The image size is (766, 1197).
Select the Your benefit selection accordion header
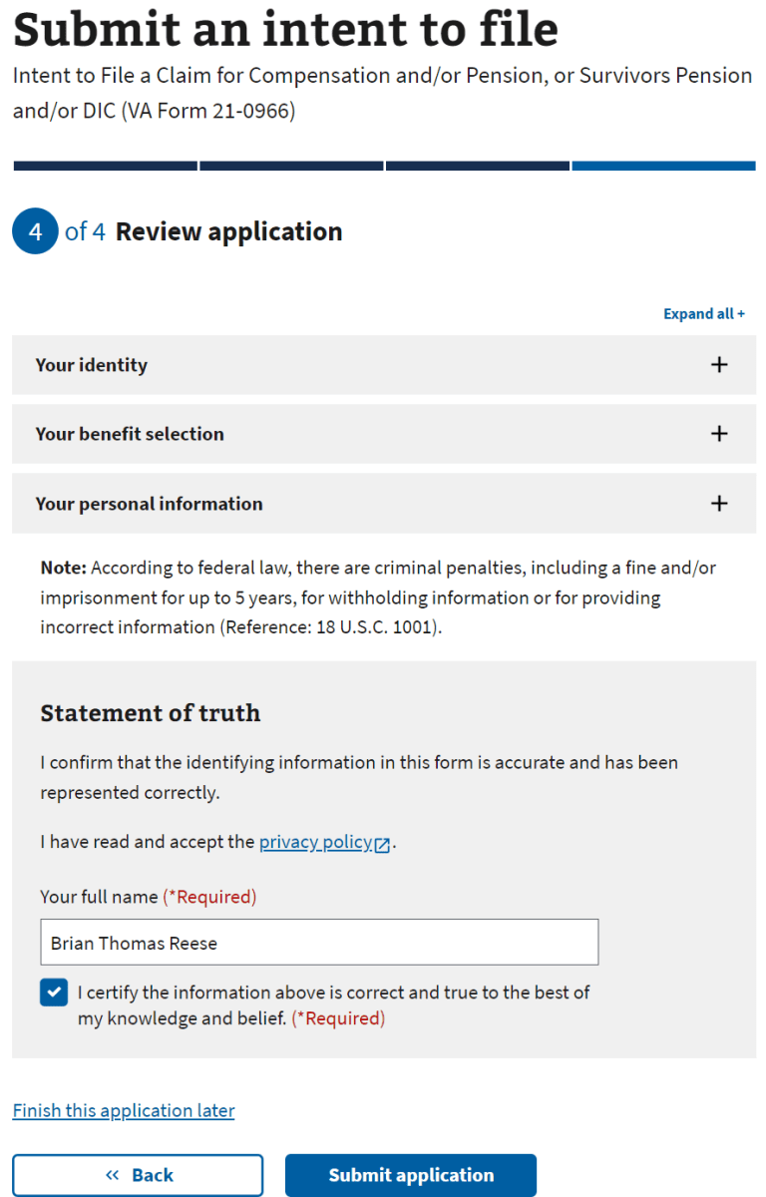(x=130, y=434)
